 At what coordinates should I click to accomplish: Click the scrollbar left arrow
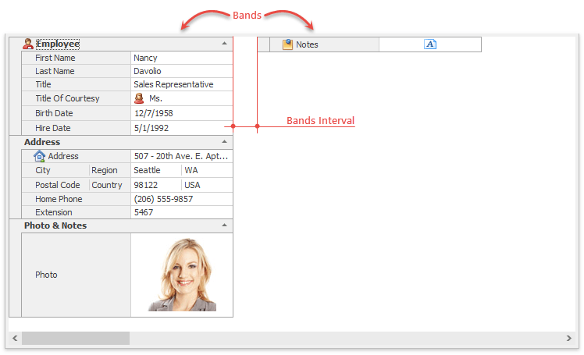click(x=15, y=339)
